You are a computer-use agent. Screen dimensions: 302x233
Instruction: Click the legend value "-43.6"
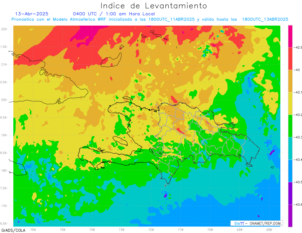(x=298, y=204)
